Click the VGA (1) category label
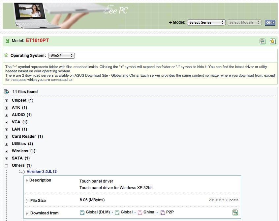 pyautogui.click(x=19, y=122)
